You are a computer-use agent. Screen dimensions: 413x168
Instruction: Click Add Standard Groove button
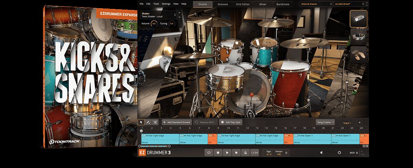click(x=177, y=122)
